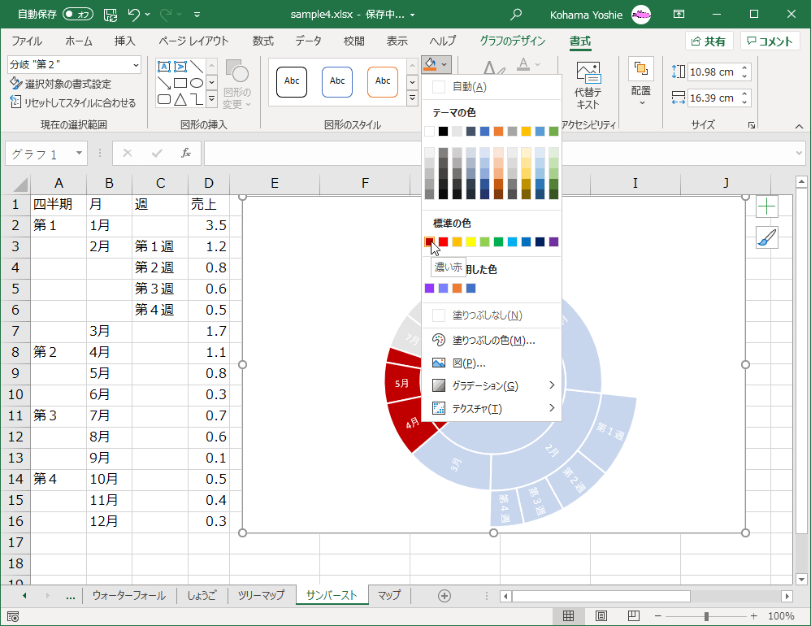The image size is (811, 626).
Task: Switch to the ツリーマップ sheet tab
Action: [261, 595]
